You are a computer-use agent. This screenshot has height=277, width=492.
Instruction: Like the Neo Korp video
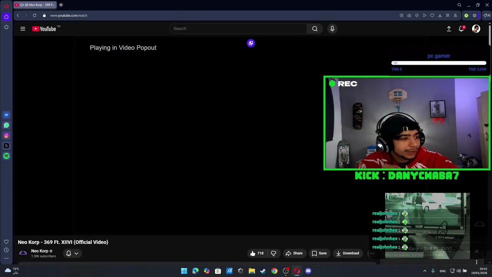(x=256, y=253)
